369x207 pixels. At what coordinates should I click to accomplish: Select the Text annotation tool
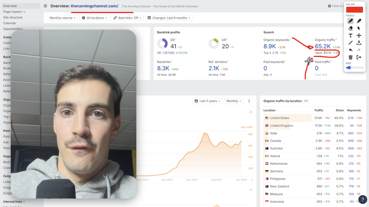click(x=351, y=36)
